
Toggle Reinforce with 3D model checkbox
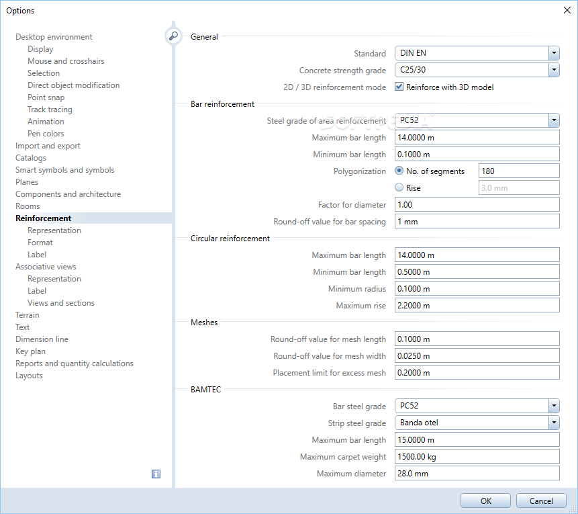tap(399, 87)
